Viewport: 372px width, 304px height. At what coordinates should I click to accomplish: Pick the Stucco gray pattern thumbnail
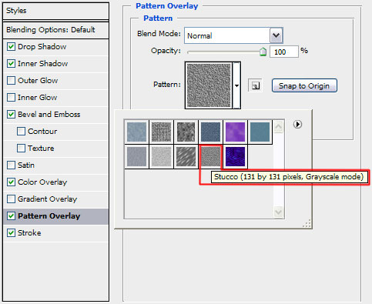click(210, 156)
